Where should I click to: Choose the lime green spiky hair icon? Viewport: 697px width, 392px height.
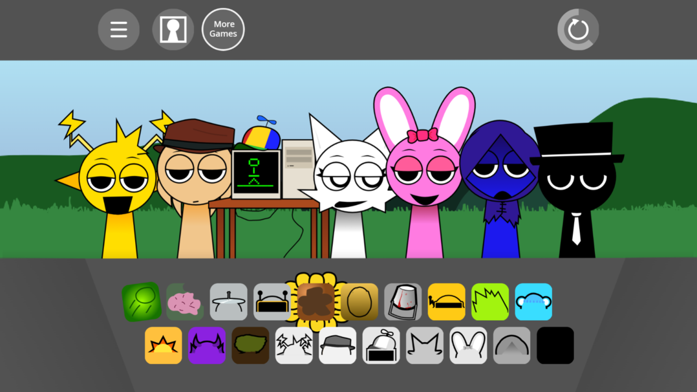tap(490, 301)
